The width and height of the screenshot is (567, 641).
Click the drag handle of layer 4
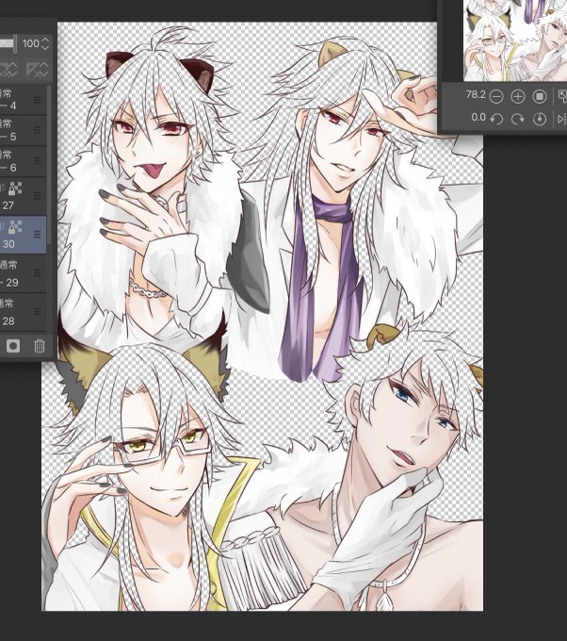point(37,100)
